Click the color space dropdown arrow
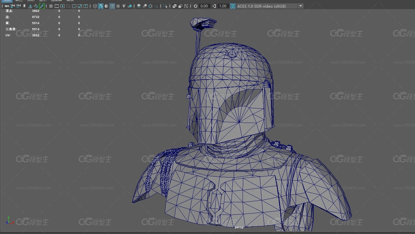Image resolution: width=415 pixels, height=234 pixels. pos(300,6)
